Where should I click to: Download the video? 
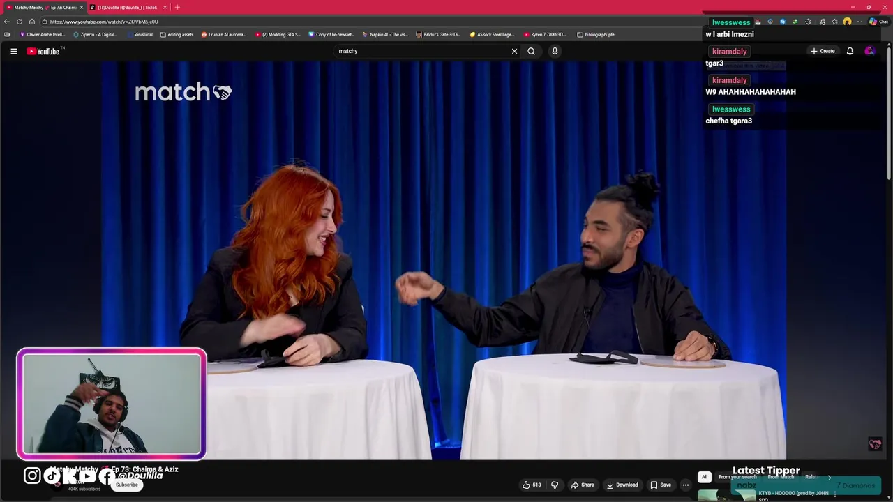coord(622,485)
